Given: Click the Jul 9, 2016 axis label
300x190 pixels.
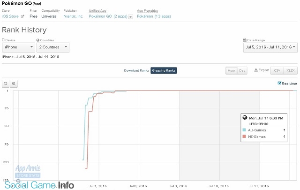Looking at the screenshot, I should (x=178, y=186).
